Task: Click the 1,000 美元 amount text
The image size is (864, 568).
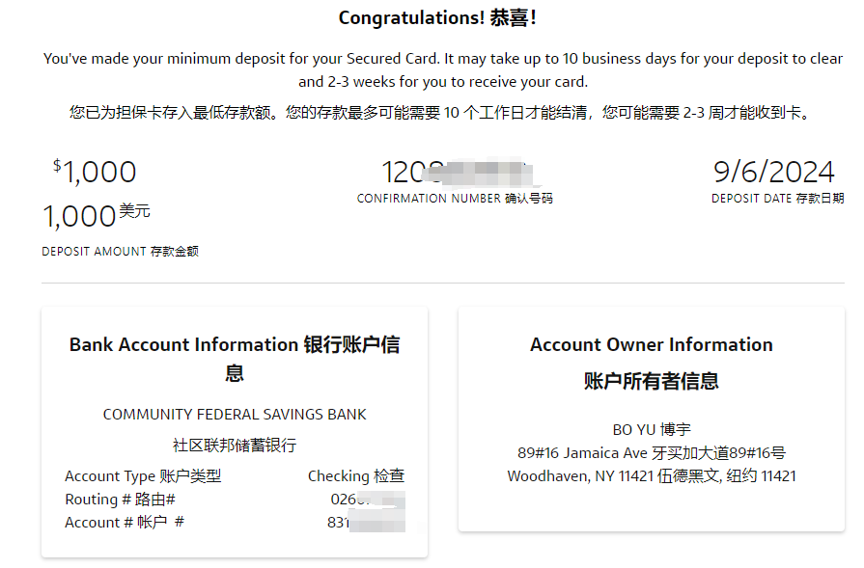Action: [x=97, y=215]
